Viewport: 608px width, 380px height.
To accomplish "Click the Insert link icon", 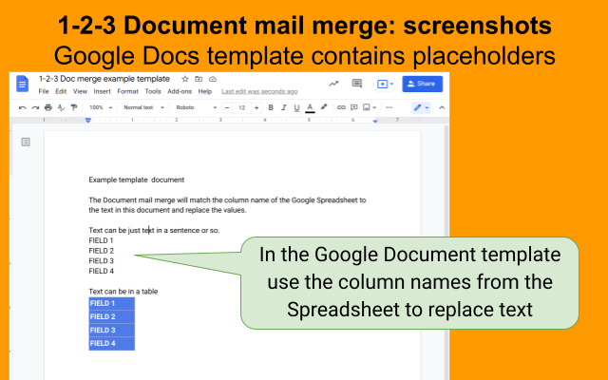I will point(341,107).
